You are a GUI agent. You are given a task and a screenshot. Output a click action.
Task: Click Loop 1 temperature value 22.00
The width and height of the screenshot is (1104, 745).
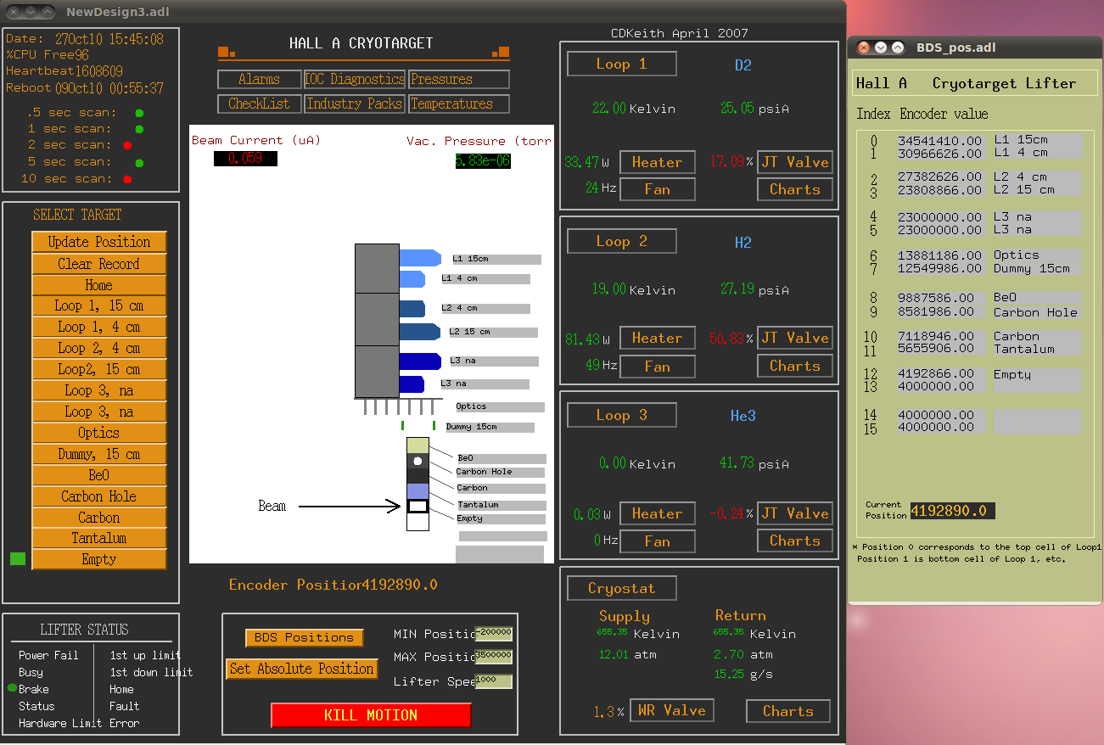tap(609, 109)
